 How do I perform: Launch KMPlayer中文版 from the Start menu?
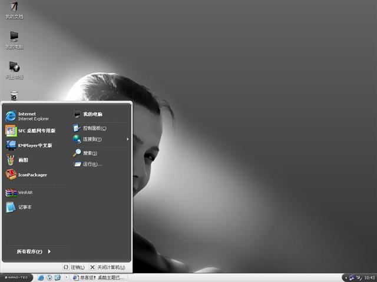click(35, 145)
